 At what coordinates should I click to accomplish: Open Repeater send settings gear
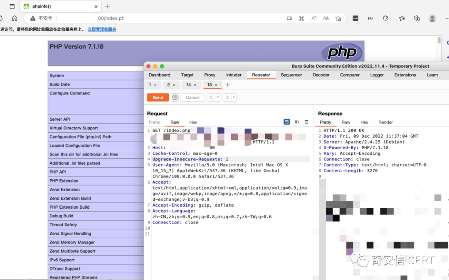click(175, 97)
